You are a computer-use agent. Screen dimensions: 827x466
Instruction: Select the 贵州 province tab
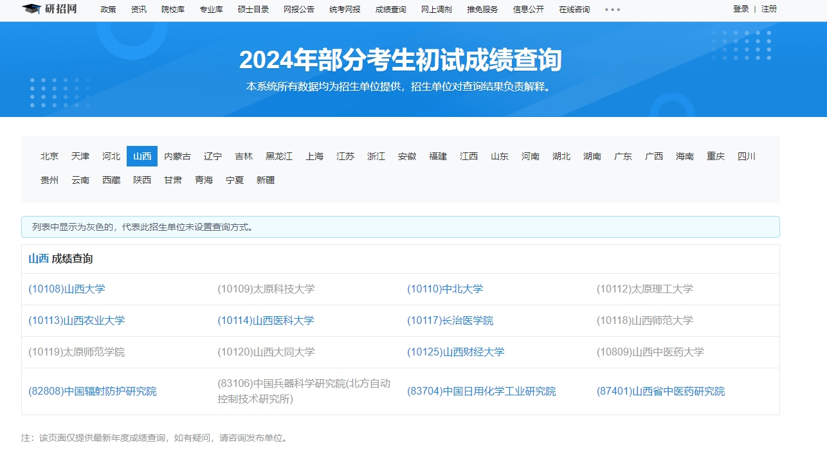(x=50, y=180)
